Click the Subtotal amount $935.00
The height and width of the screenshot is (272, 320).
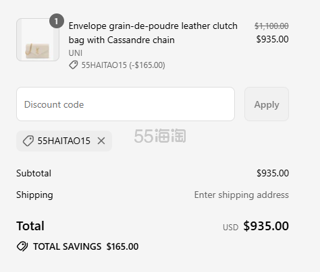[x=273, y=173]
